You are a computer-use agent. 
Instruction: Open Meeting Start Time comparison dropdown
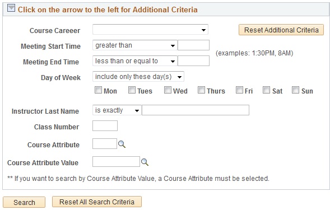pyautogui.click(x=134, y=45)
